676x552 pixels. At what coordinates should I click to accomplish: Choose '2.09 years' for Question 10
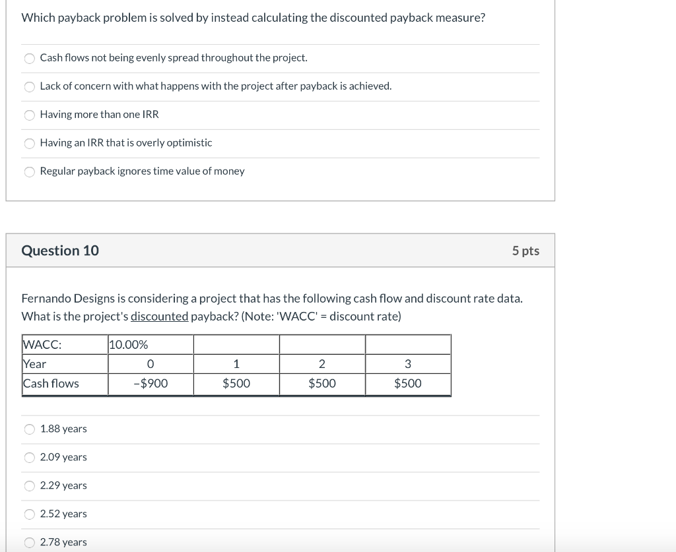[29, 457]
